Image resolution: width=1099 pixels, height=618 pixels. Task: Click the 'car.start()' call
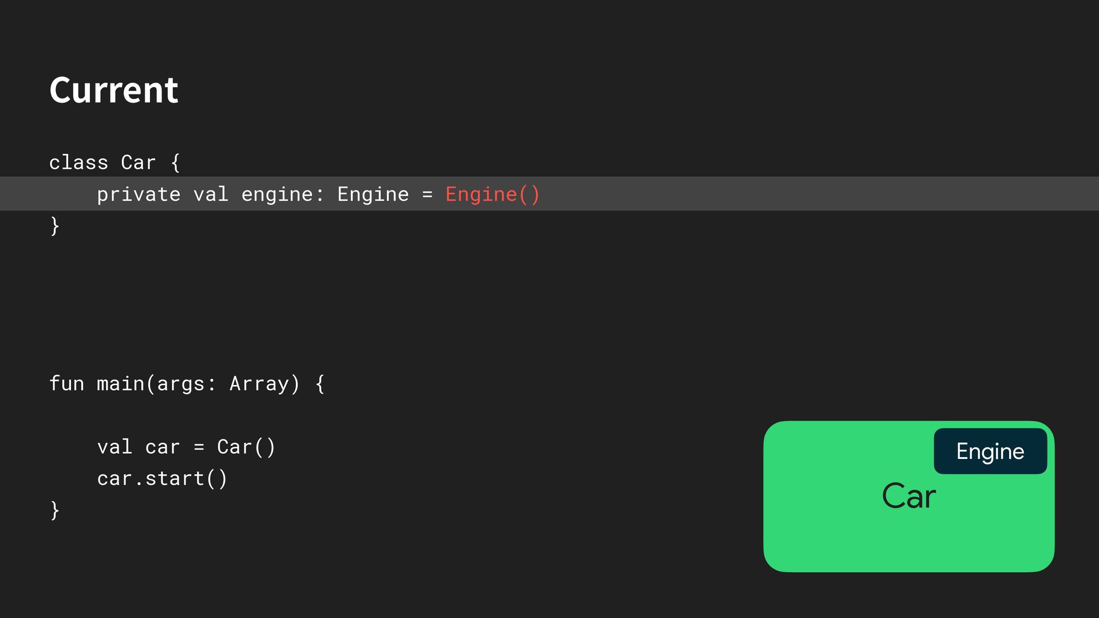click(162, 478)
